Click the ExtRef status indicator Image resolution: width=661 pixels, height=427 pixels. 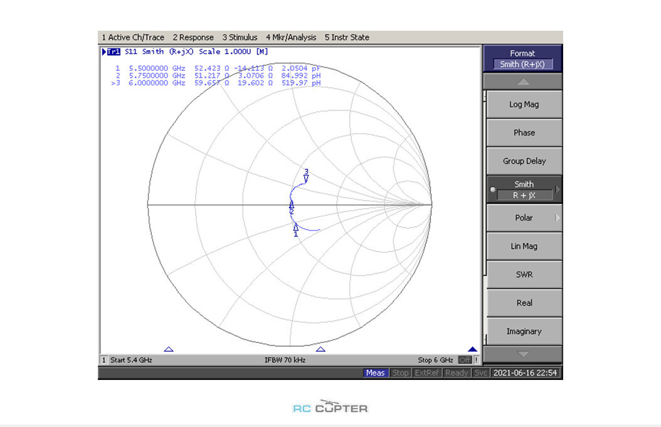click(427, 372)
